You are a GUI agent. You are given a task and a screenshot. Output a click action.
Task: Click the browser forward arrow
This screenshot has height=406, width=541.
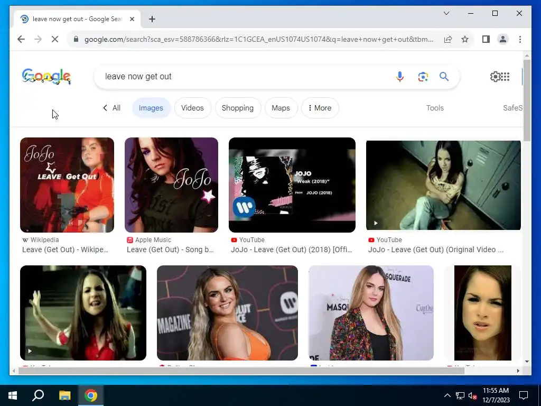(38, 39)
